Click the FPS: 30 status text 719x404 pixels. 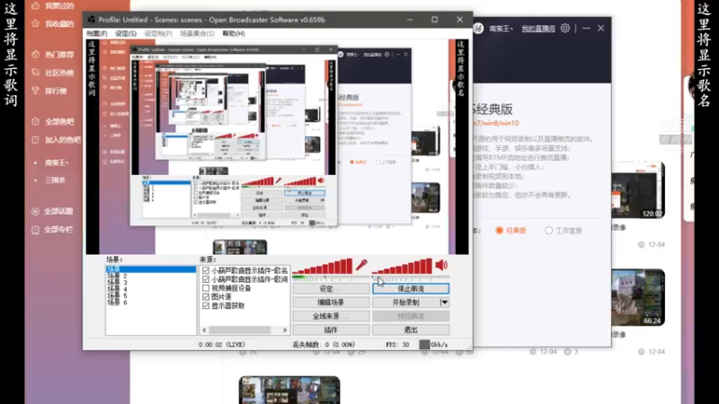tap(397, 345)
